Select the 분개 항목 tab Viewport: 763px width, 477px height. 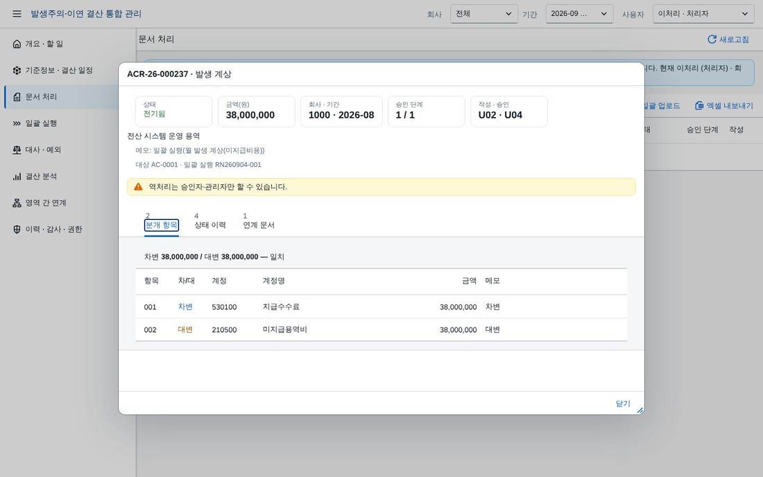pos(162,225)
